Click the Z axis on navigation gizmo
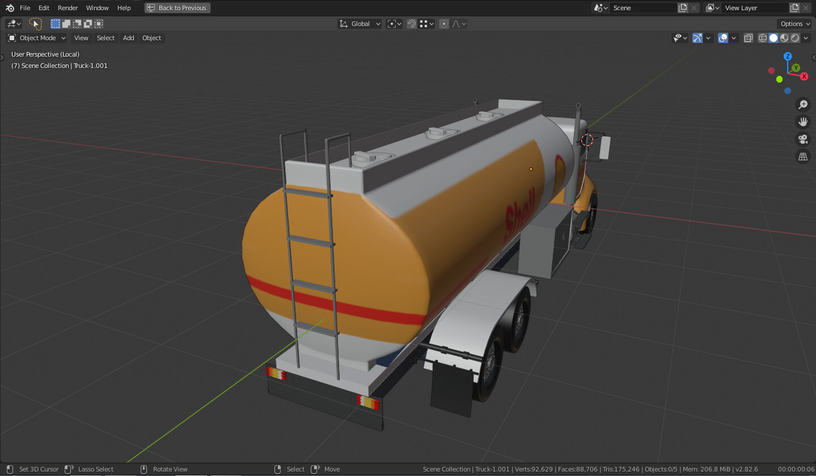Image resolution: width=816 pixels, height=476 pixels. (x=788, y=56)
